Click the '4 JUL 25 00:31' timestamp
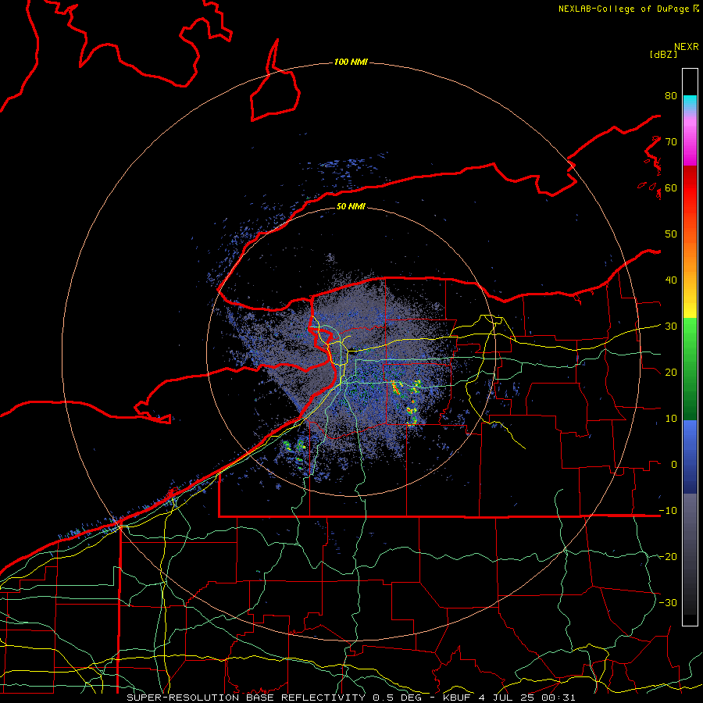This screenshot has width=703, height=703. pyautogui.click(x=526, y=698)
